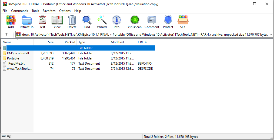The height and width of the screenshot is (140, 274).
Task: Run the Test archive tool
Action: coord(42,20)
